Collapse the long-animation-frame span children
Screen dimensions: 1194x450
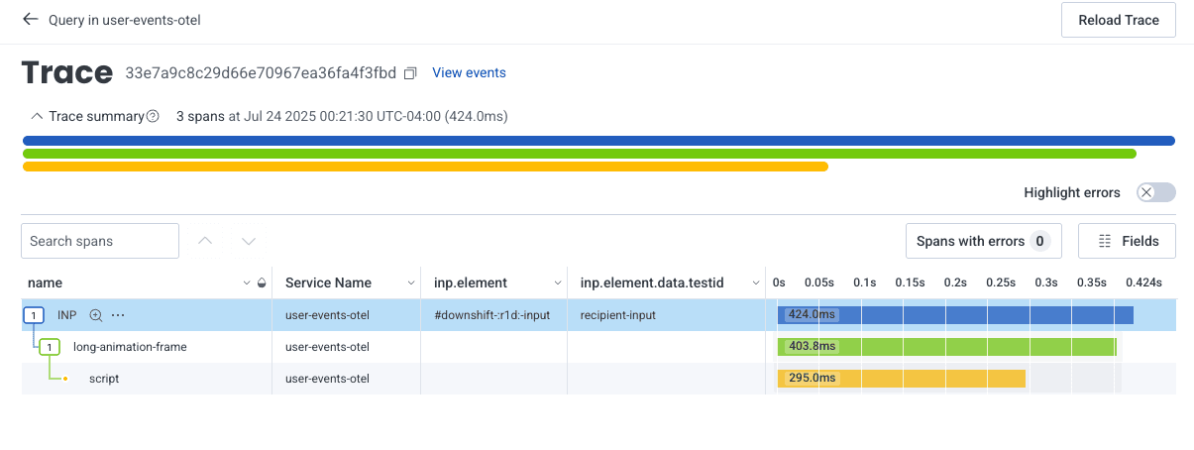click(50, 347)
